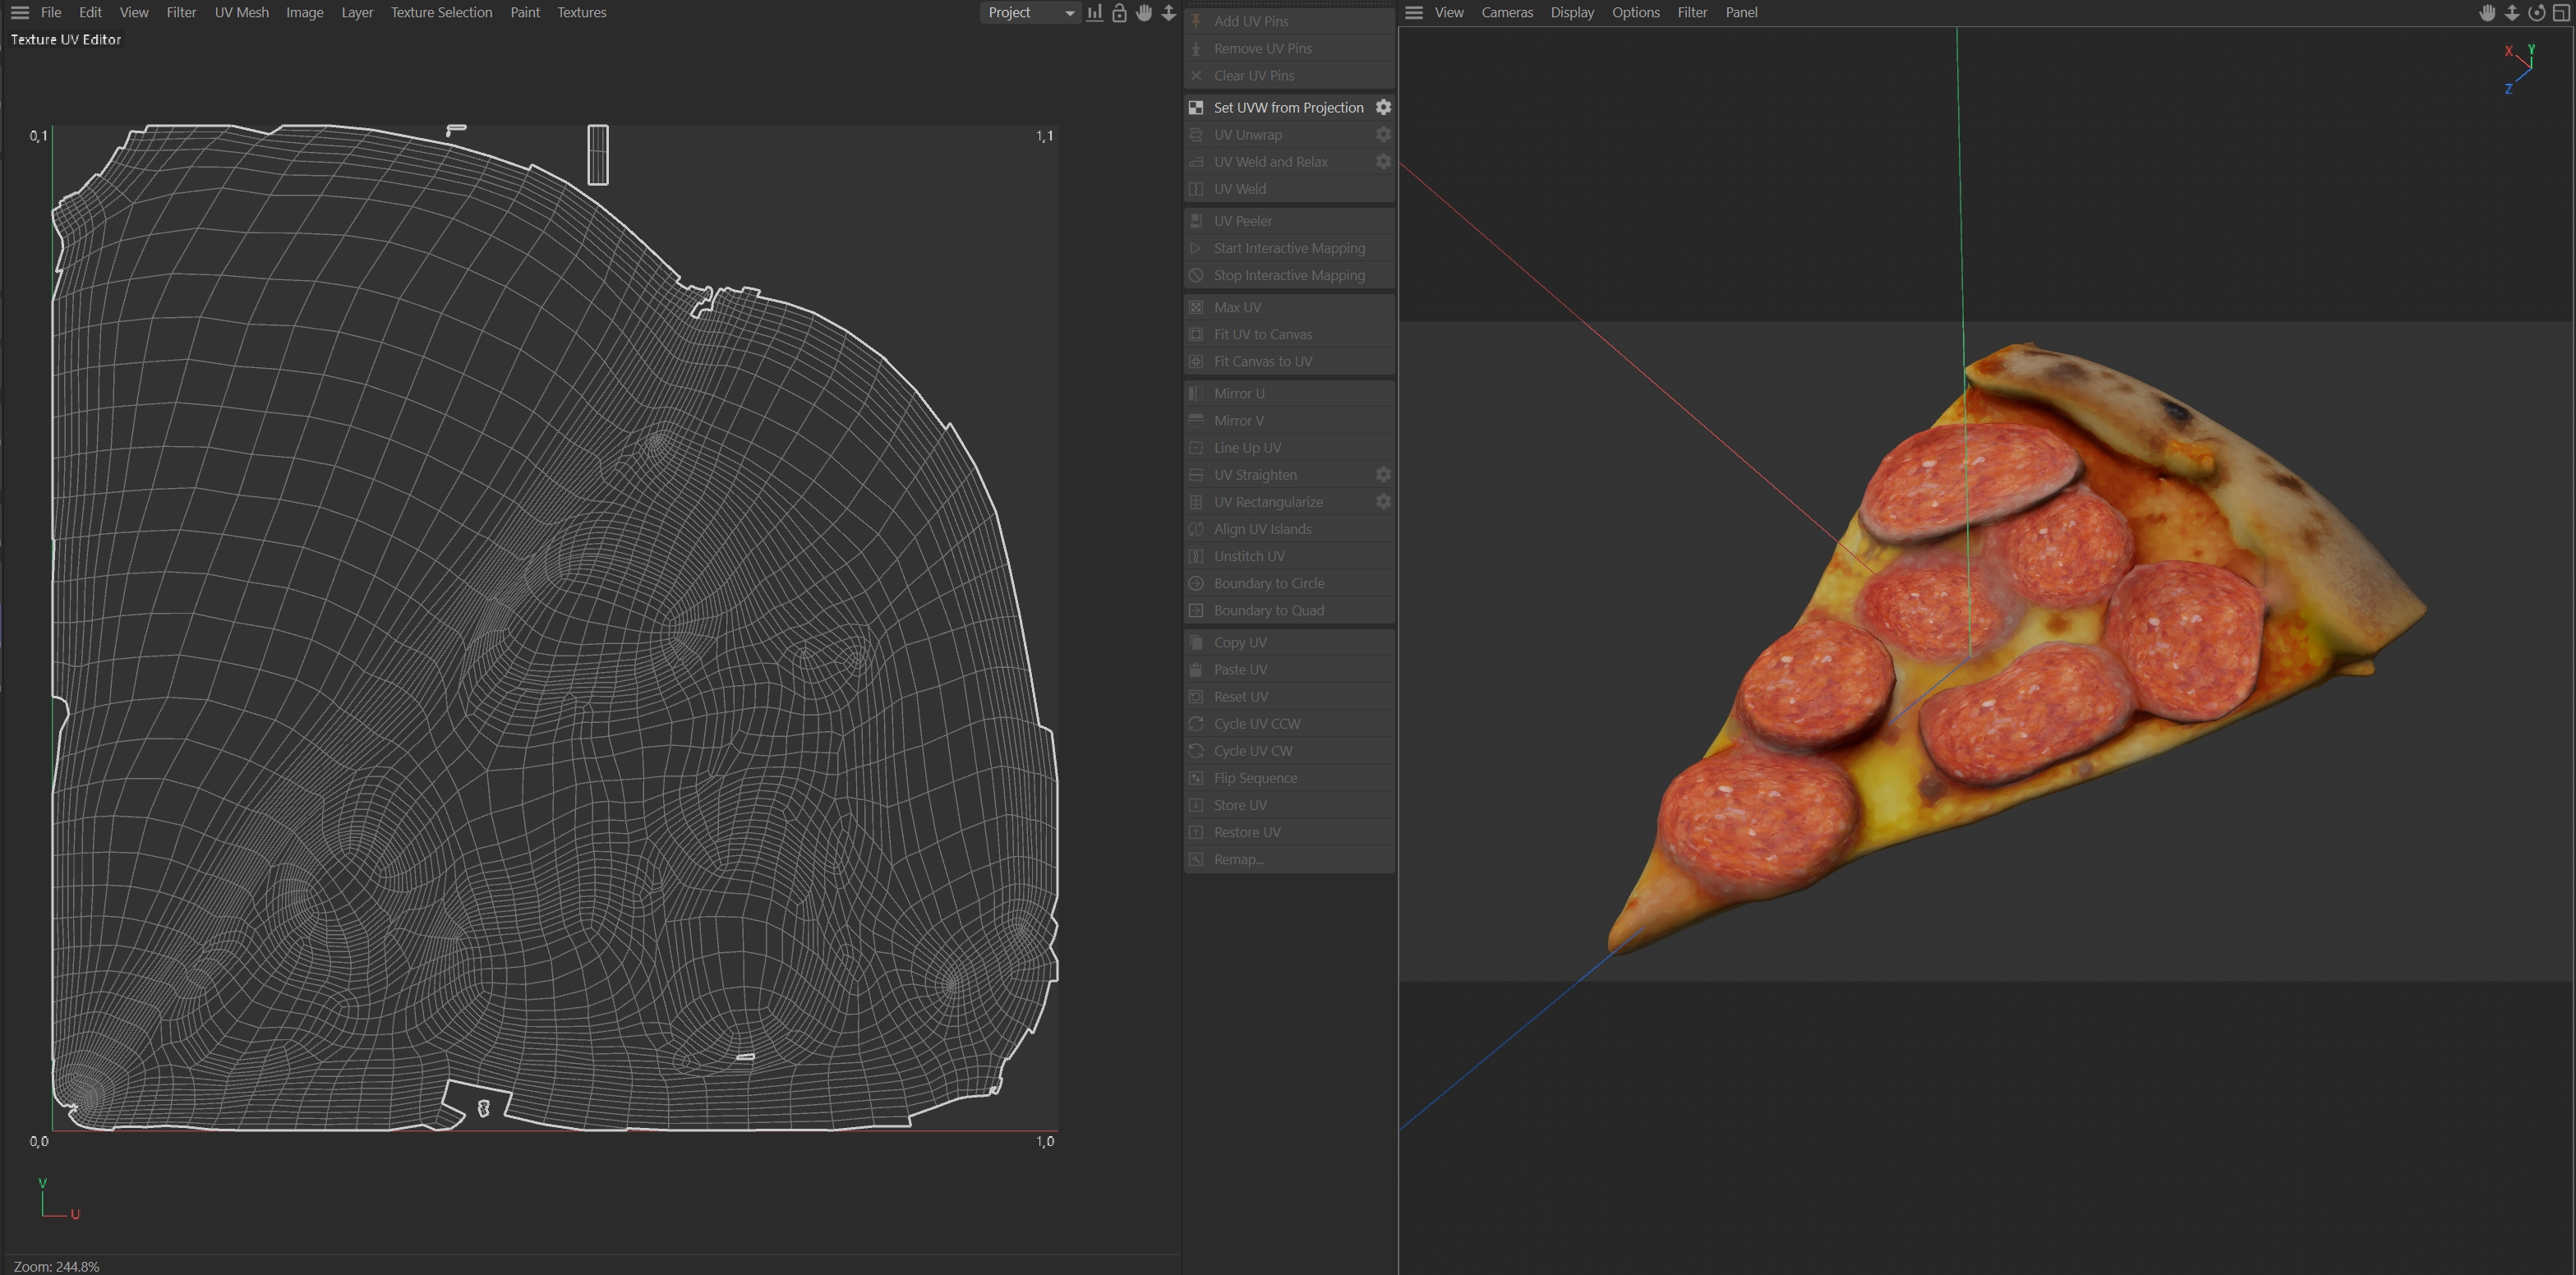Toggle the viewport layout maximize icon
Image resolution: width=2576 pixels, height=1275 pixels.
click(x=2561, y=13)
